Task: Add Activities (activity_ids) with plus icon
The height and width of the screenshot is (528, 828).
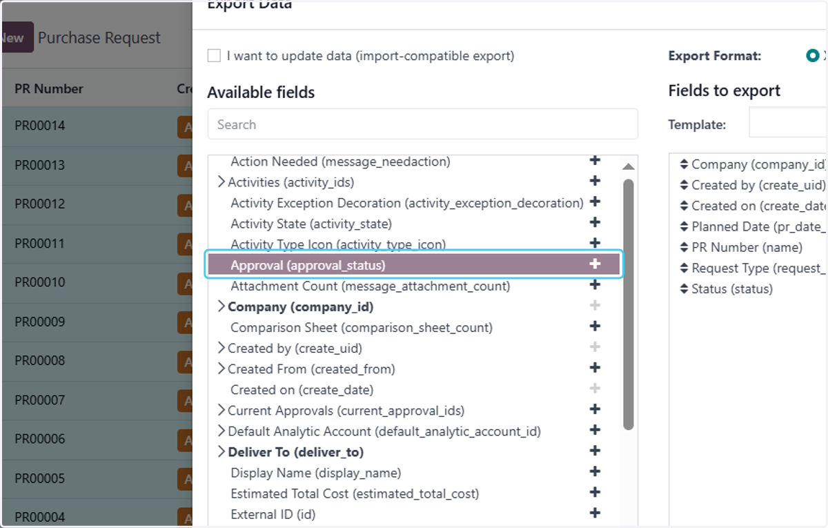Action: coord(595,181)
